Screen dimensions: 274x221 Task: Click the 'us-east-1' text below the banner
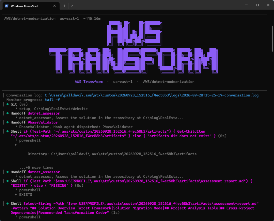(x=123, y=82)
